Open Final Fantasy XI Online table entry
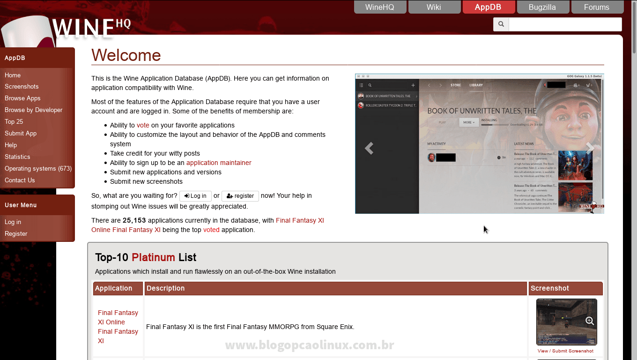637x360 pixels. [118, 327]
